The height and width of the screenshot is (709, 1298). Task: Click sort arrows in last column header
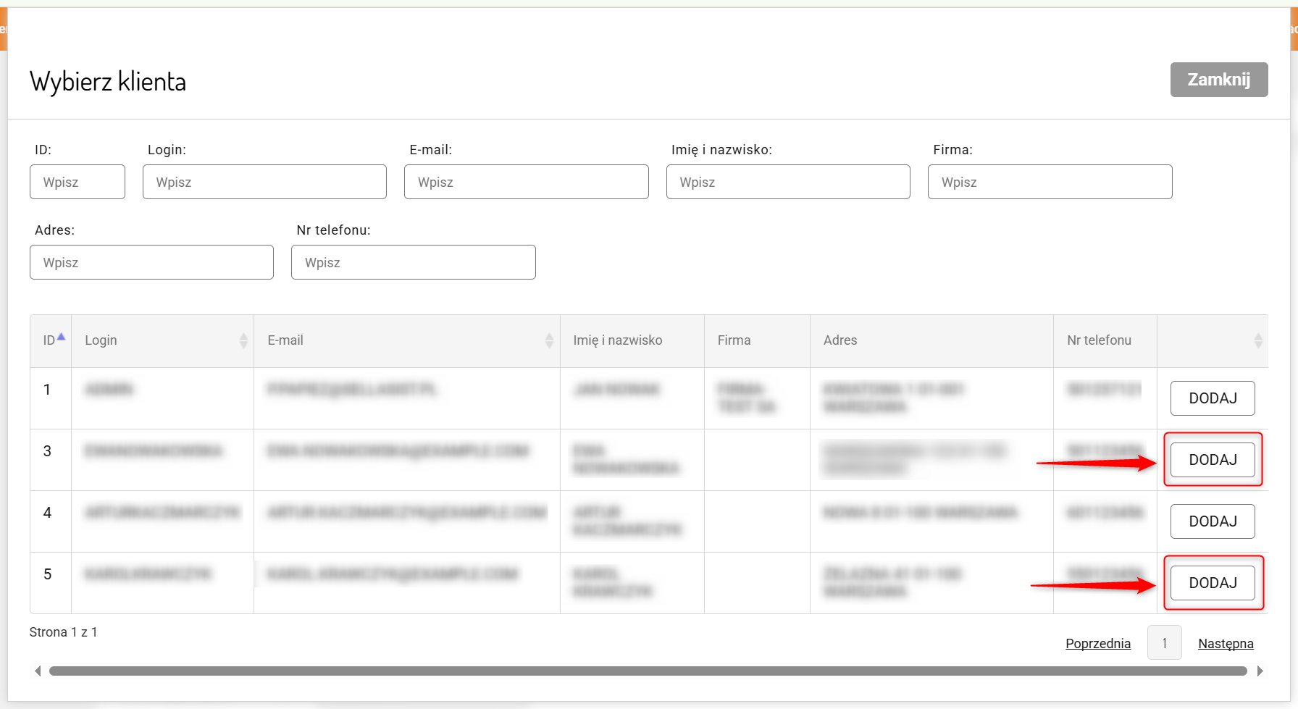click(1258, 340)
